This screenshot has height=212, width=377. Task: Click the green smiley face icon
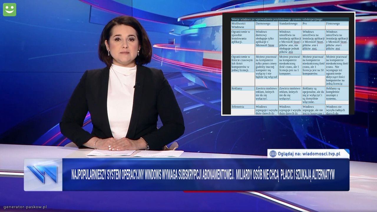tap(9, 9)
